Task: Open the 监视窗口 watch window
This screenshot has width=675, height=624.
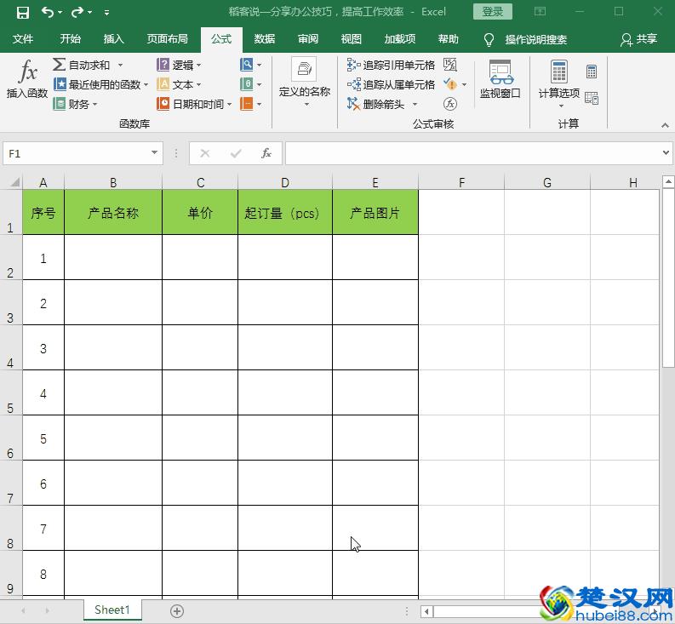Action: [501, 79]
